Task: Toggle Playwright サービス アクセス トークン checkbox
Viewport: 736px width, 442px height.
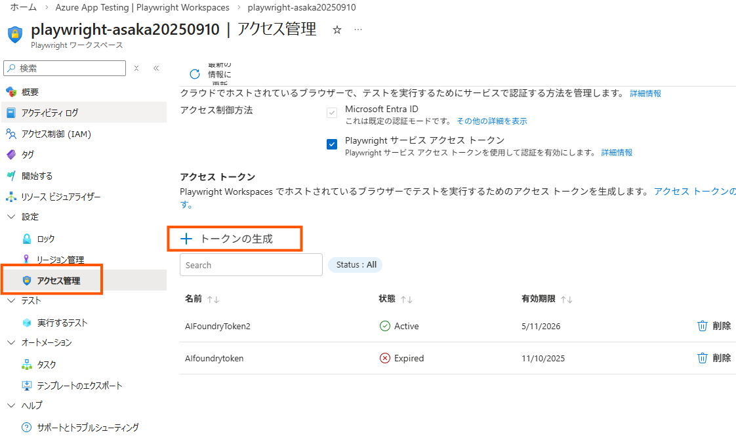Action: [332, 144]
